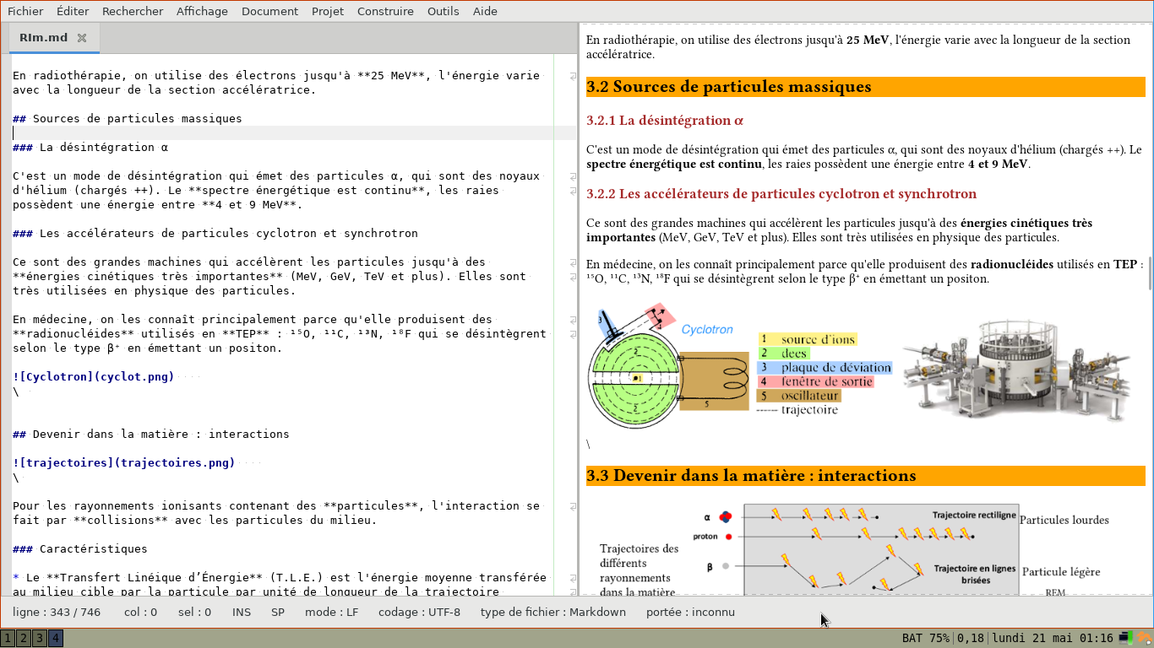This screenshot has width=1154, height=648.
Task: Open the Document menu options
Action: tap(269, 11)
